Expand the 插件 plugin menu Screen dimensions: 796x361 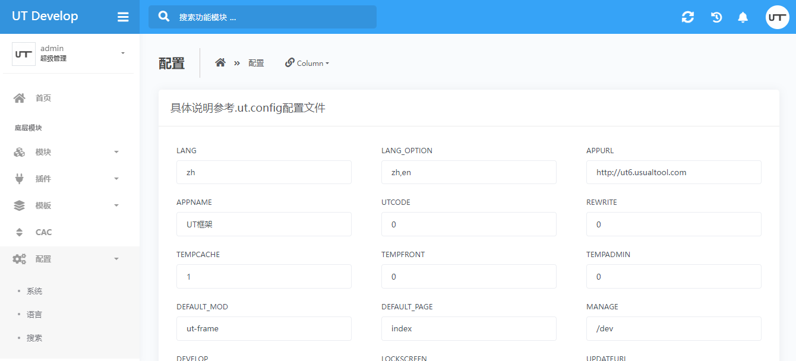tap(67, 179)
